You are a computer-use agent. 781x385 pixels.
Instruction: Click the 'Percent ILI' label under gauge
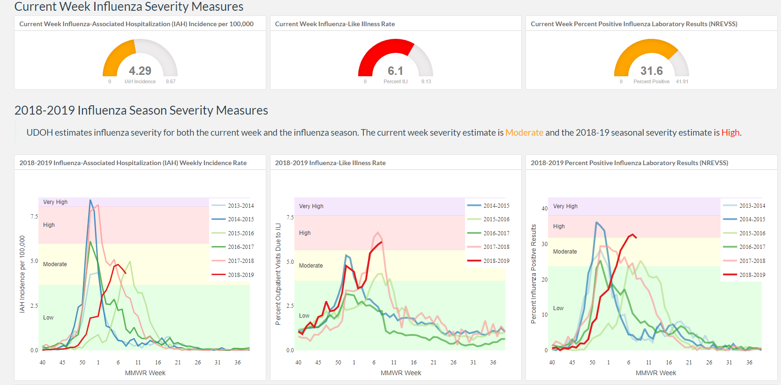[396, 81]
